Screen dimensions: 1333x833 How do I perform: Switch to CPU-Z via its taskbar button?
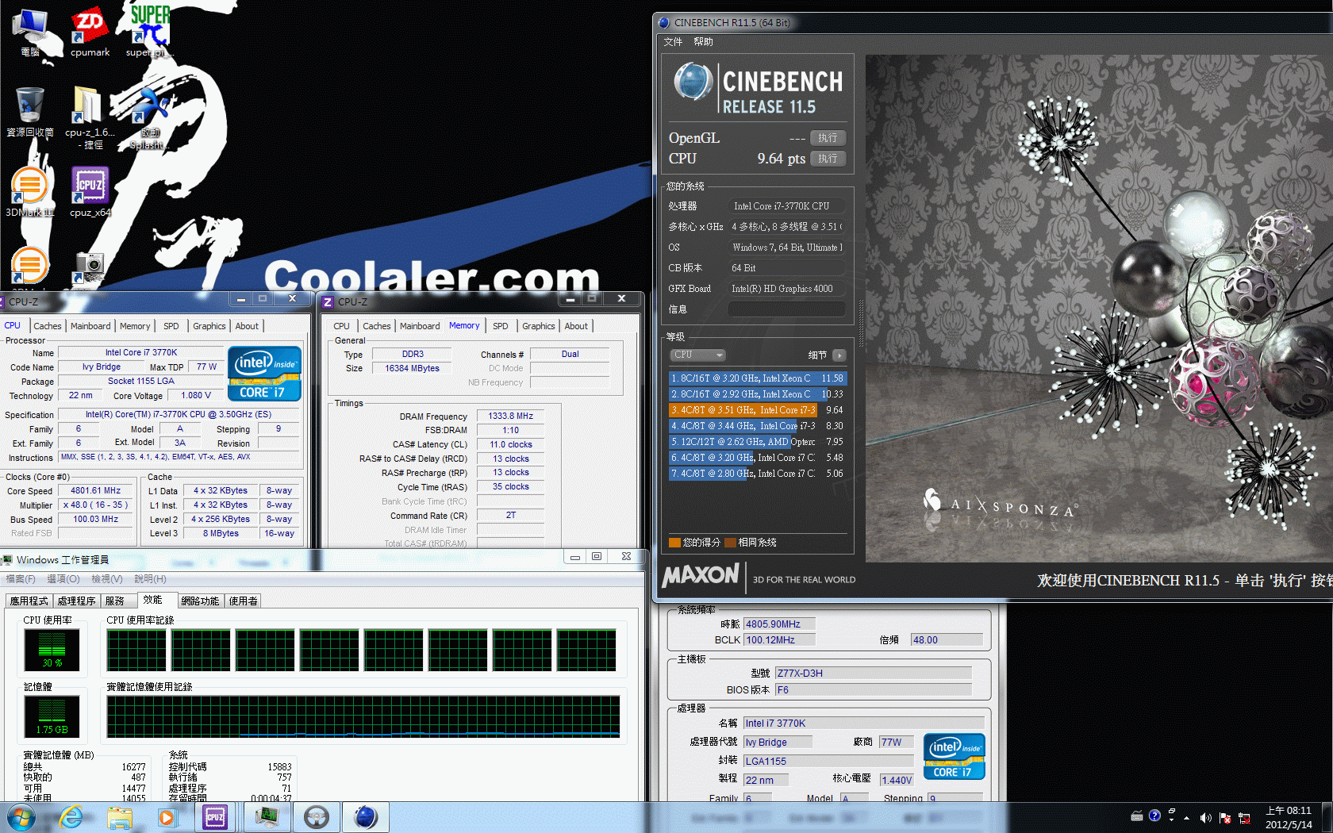215,817
